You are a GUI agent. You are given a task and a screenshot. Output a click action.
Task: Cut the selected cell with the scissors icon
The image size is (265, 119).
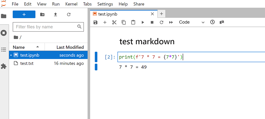(114, 22)
